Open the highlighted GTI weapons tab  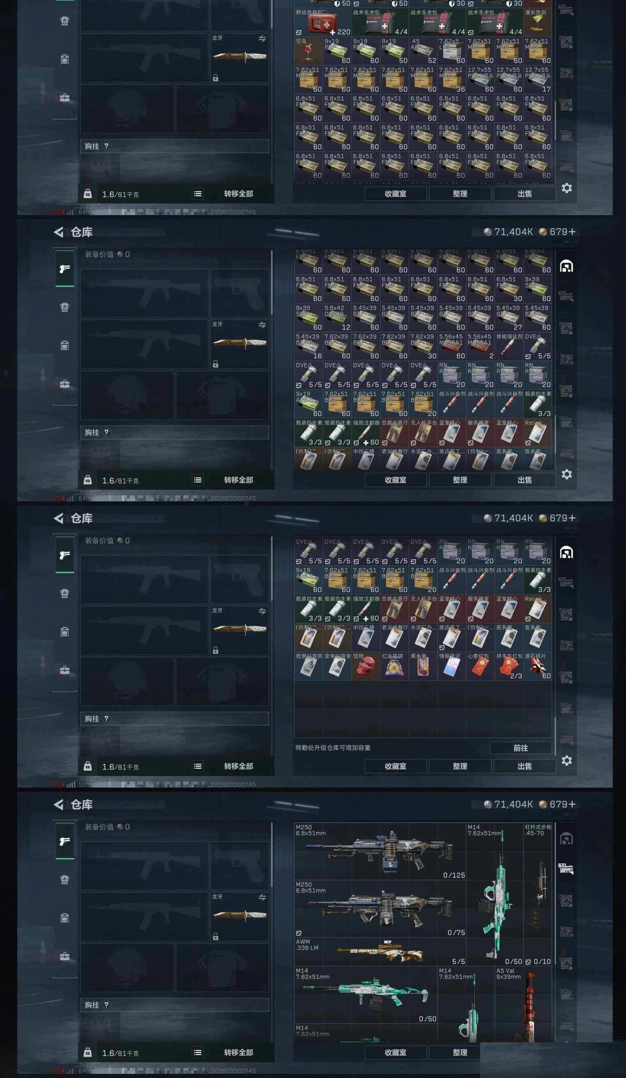point(566,869)
